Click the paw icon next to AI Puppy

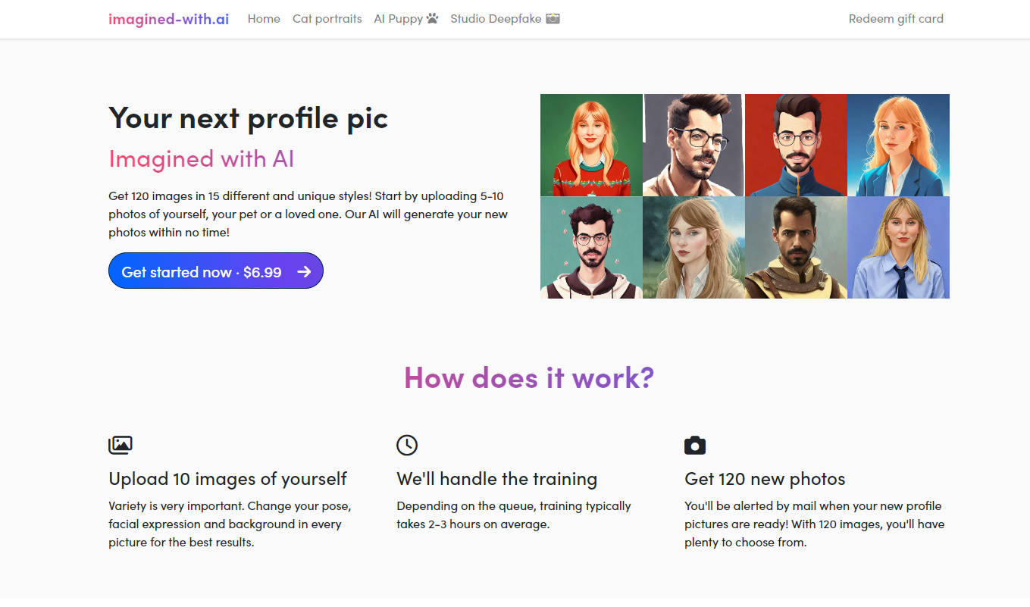pos(432,18)
